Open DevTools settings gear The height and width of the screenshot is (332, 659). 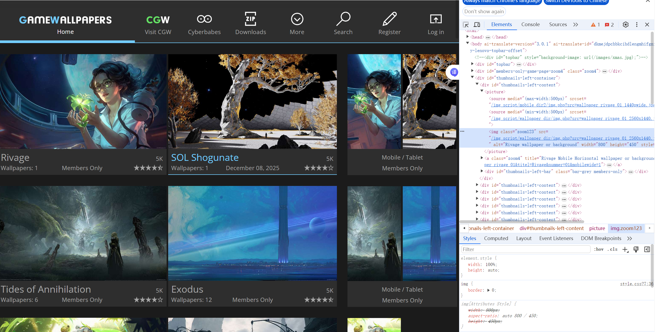click(625, 25)
